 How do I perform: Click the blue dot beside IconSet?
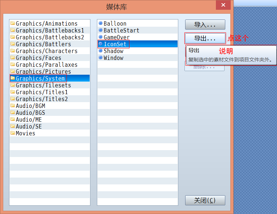101,44
